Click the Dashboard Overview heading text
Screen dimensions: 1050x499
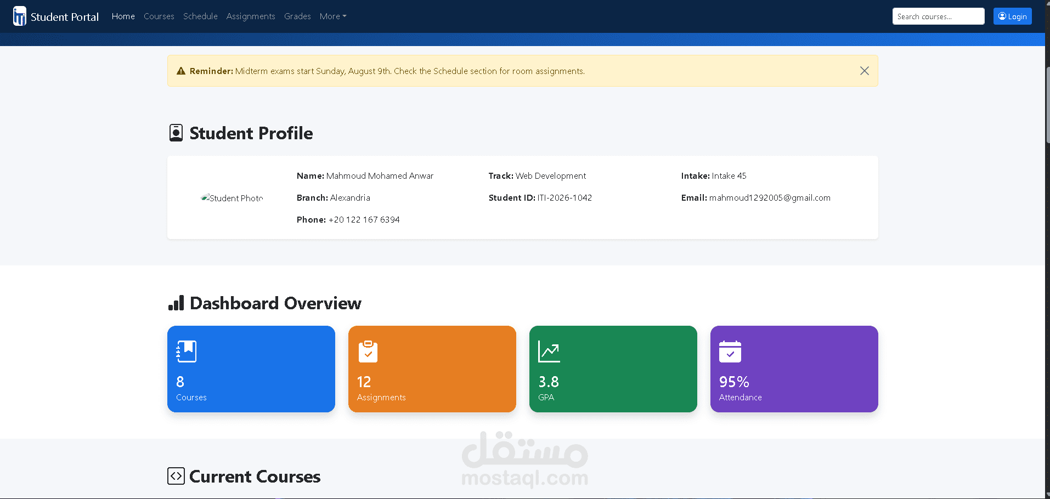pos(275,303)
